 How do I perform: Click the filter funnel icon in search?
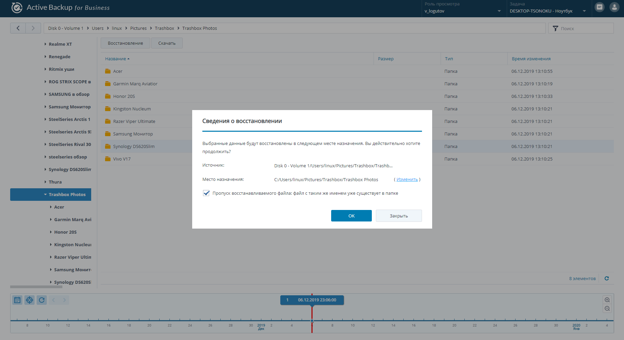555,28
